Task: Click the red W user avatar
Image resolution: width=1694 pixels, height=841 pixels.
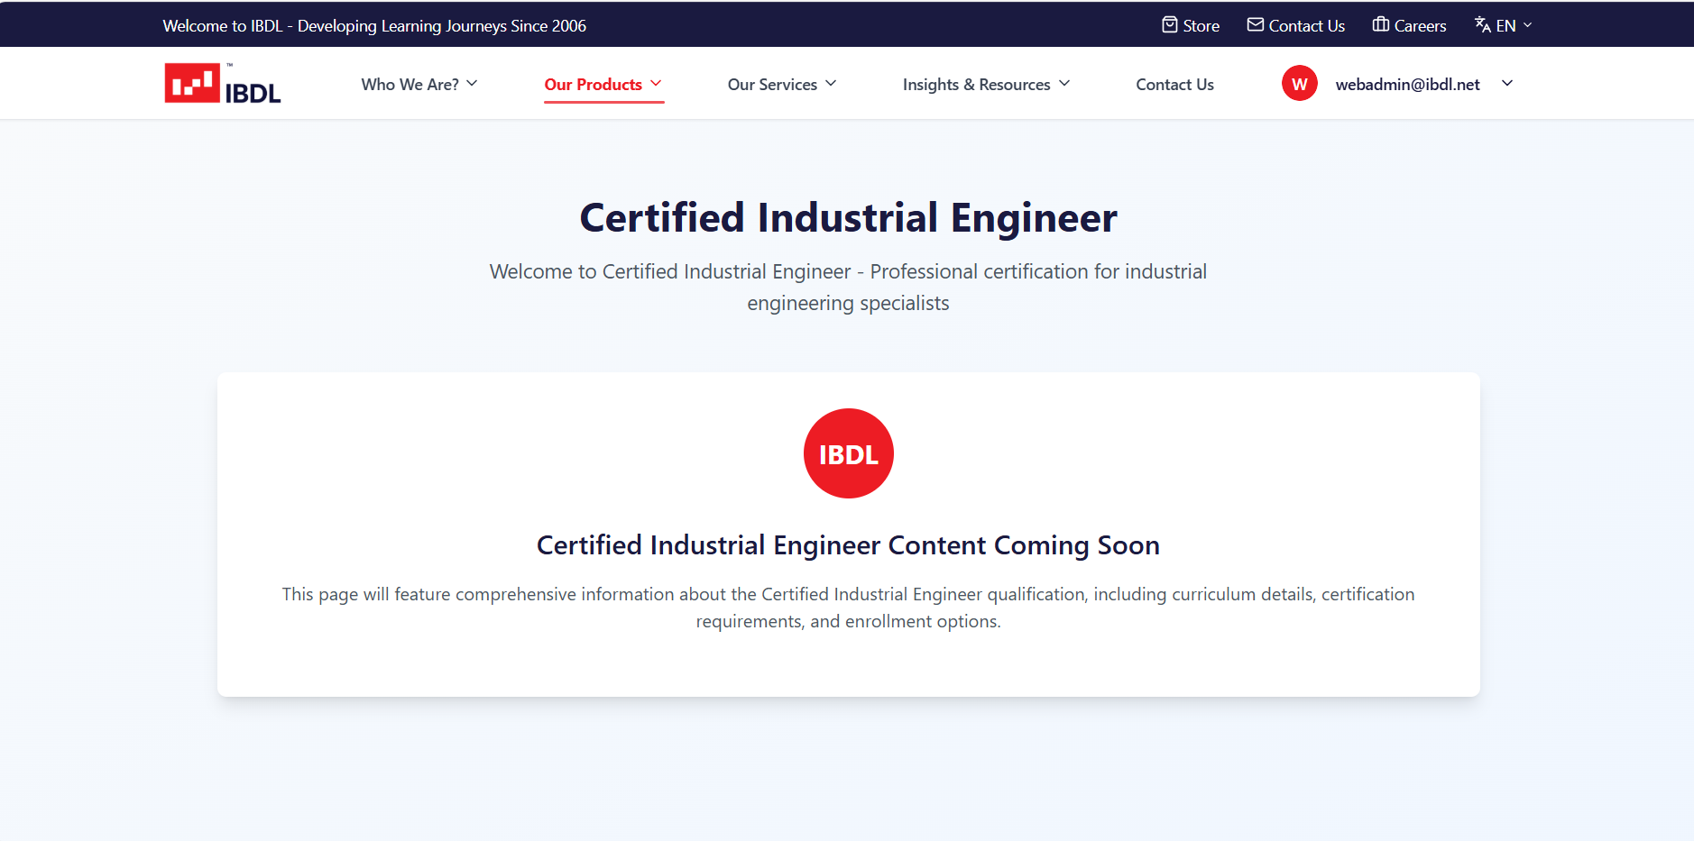Action: coord(1299,84)
